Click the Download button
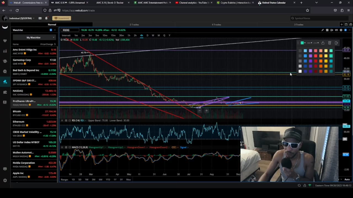Viewport: 353px width, 198px height. [61, 18]
